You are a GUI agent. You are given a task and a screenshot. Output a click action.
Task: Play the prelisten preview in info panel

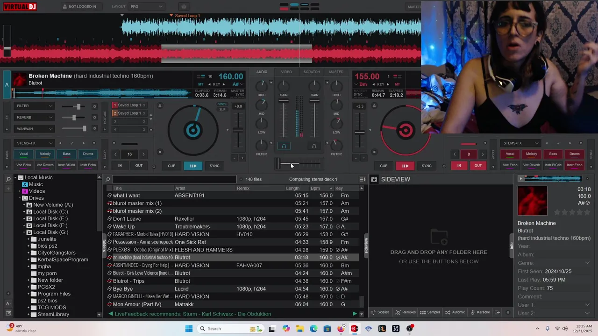[x=521, y=179]
